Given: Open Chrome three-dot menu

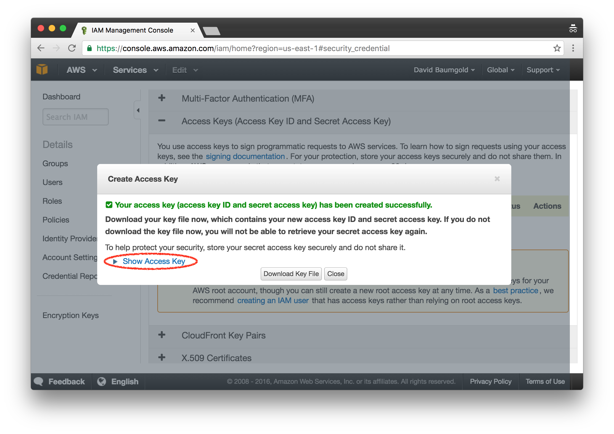Looking at the screenshot, I should pos(573,48).
